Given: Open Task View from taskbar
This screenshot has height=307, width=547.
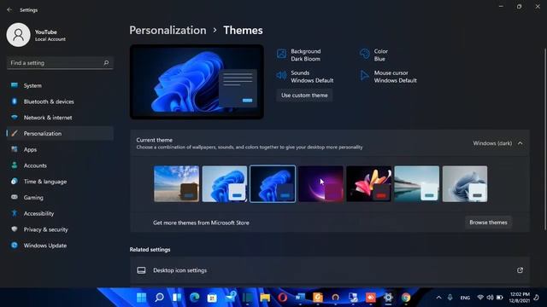Looking at the screenshot, I should pos(177,298).
